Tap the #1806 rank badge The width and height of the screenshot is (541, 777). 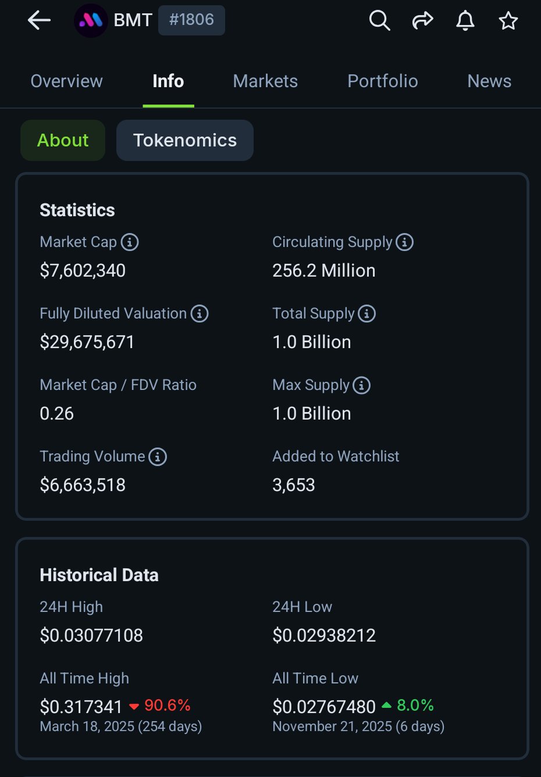point(191,20)
